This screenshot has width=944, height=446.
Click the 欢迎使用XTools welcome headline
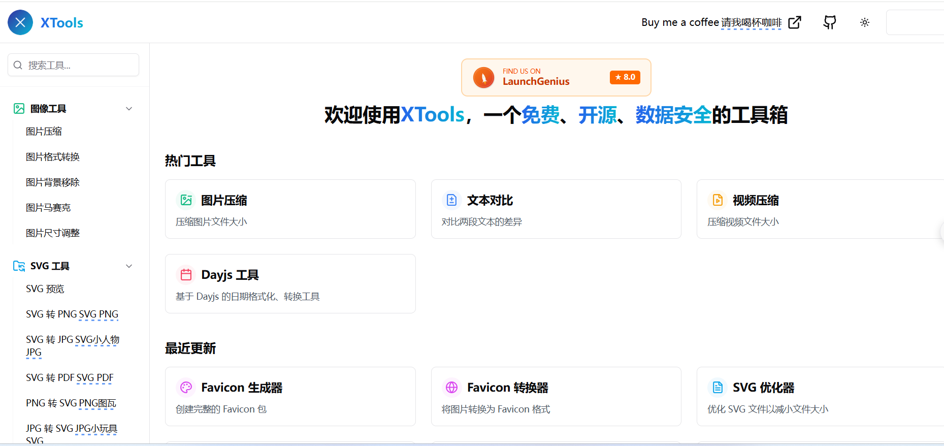[x=556, y=115]
